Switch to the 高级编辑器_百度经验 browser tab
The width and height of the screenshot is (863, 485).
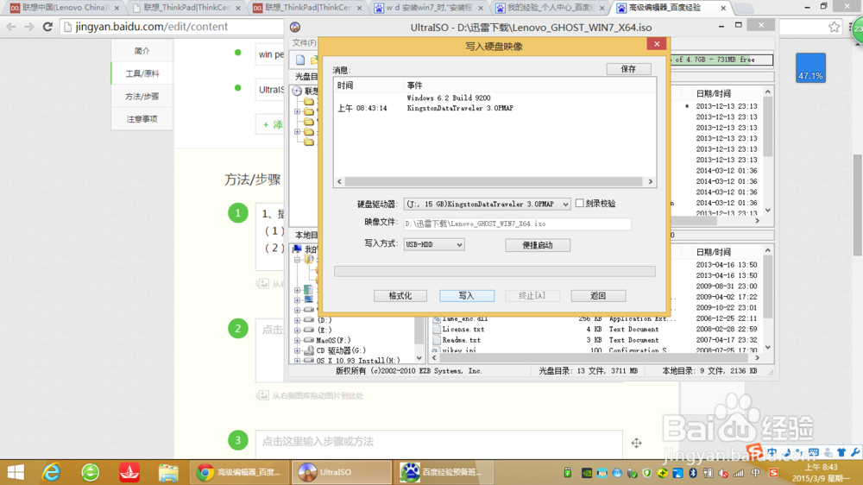click(x=671, y=8)
